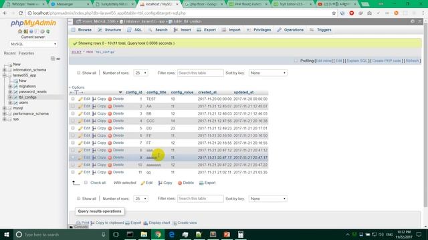The height and width of the screenshot is (240, 428).
Task: Open the lower Sort by key dropdown
Action: [x=267, y=199]
